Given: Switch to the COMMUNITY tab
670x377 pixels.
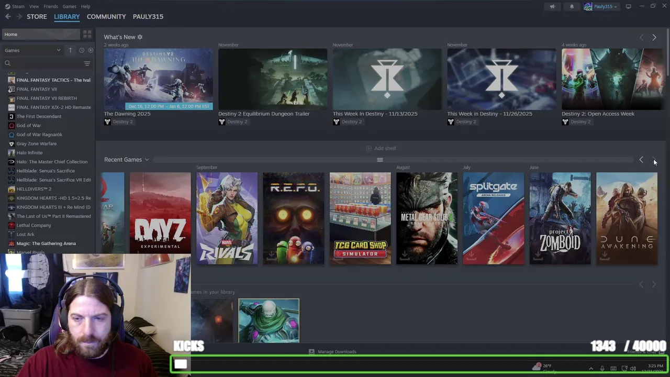Looking at the screenshot, I should (x=106, y=17).
